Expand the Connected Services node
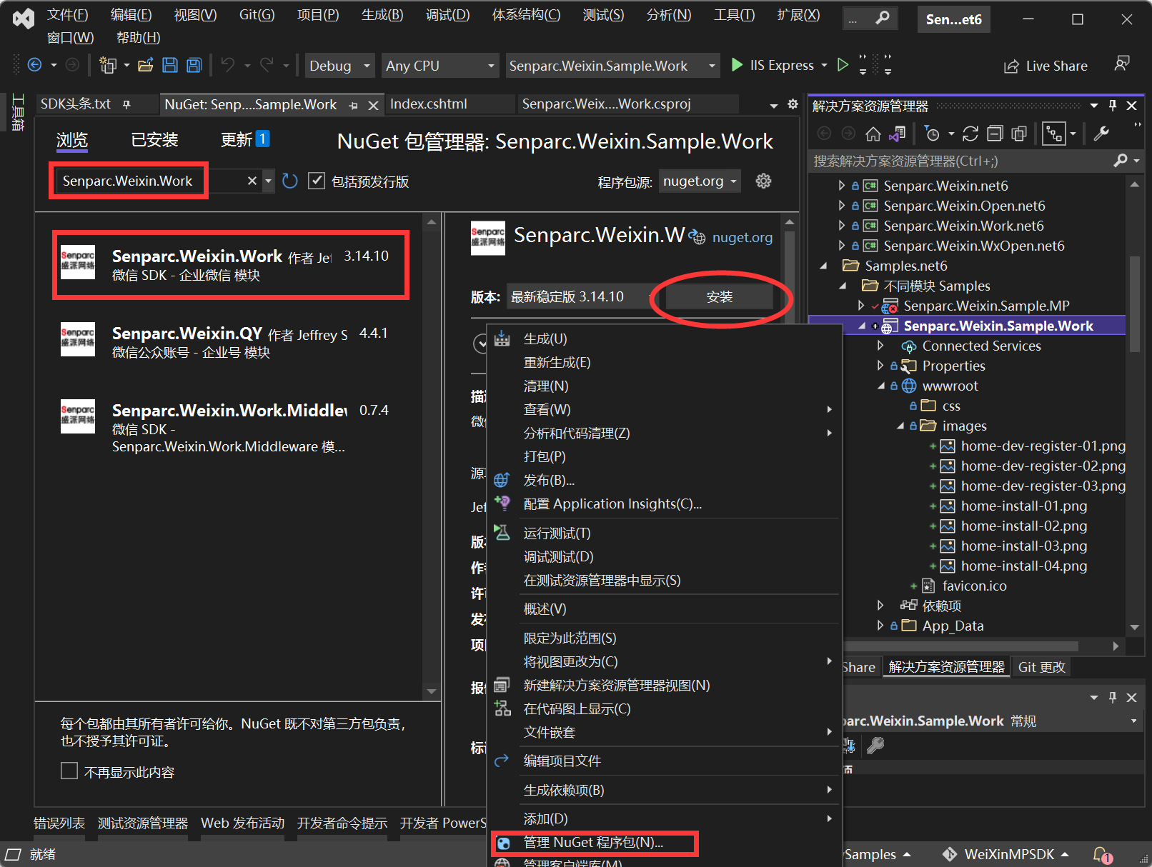Screen dimensions: 1152x867 [x=880, y=346]
